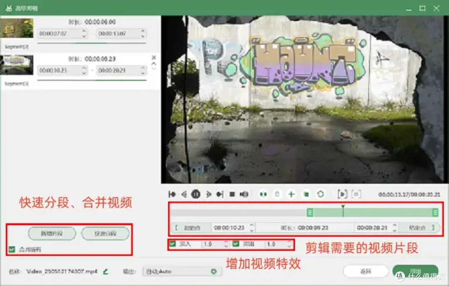Edit the timeline end time 00:00:20.21 field

[373, 228]
